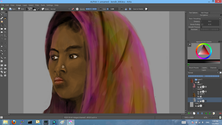Image resolution: width=222 pixels, height=125 pixels.
Task: Click the brush Opacity slider
Action: [91, 9]
